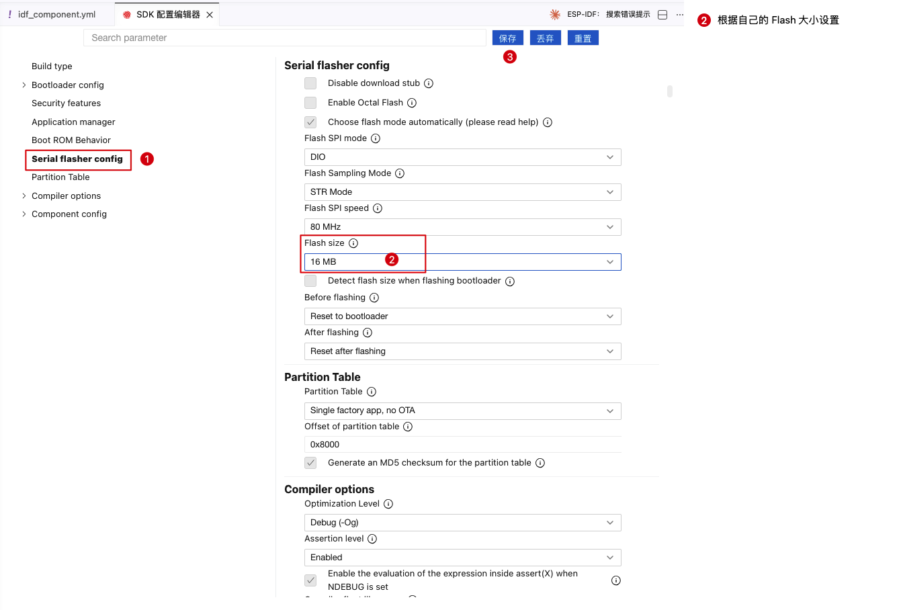Open info for Disable download stub
Viewport: 899px width, 610px height.
click(429, 83)
